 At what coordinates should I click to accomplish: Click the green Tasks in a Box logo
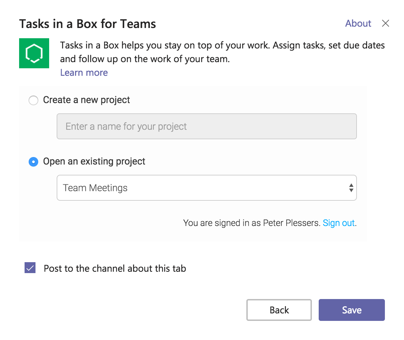pyautogui.click(x=34, y=53)
